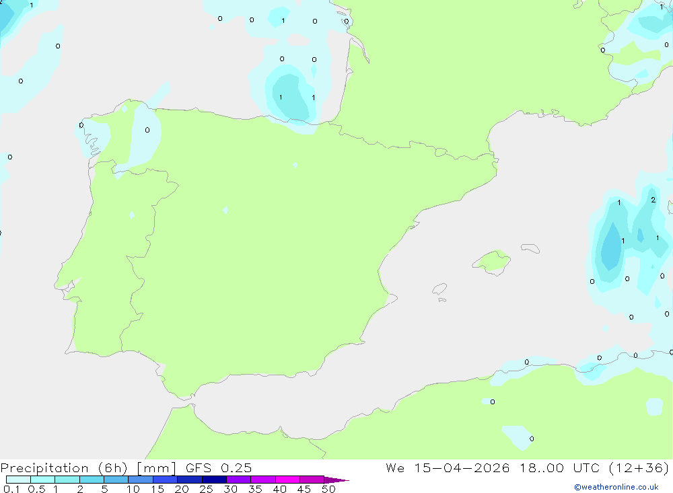Choose the 15–20 mm legend swatch
The height and width of the screenshot is (493, 673).
165,480
